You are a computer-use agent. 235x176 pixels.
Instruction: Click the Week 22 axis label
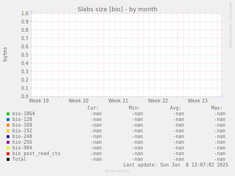tap(158, 101)
